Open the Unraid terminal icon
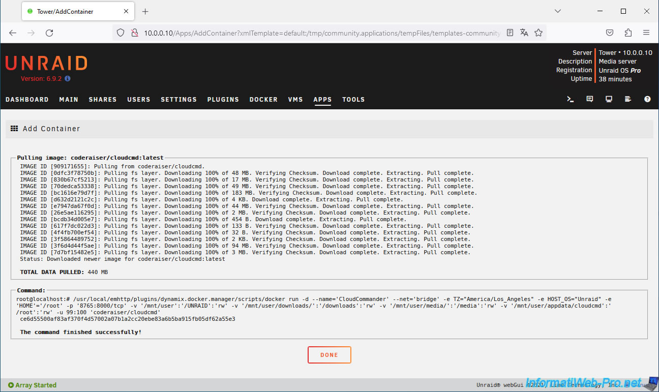Image resolution: width=659 pixels, height=392 pixels. (x=571, y=99)
